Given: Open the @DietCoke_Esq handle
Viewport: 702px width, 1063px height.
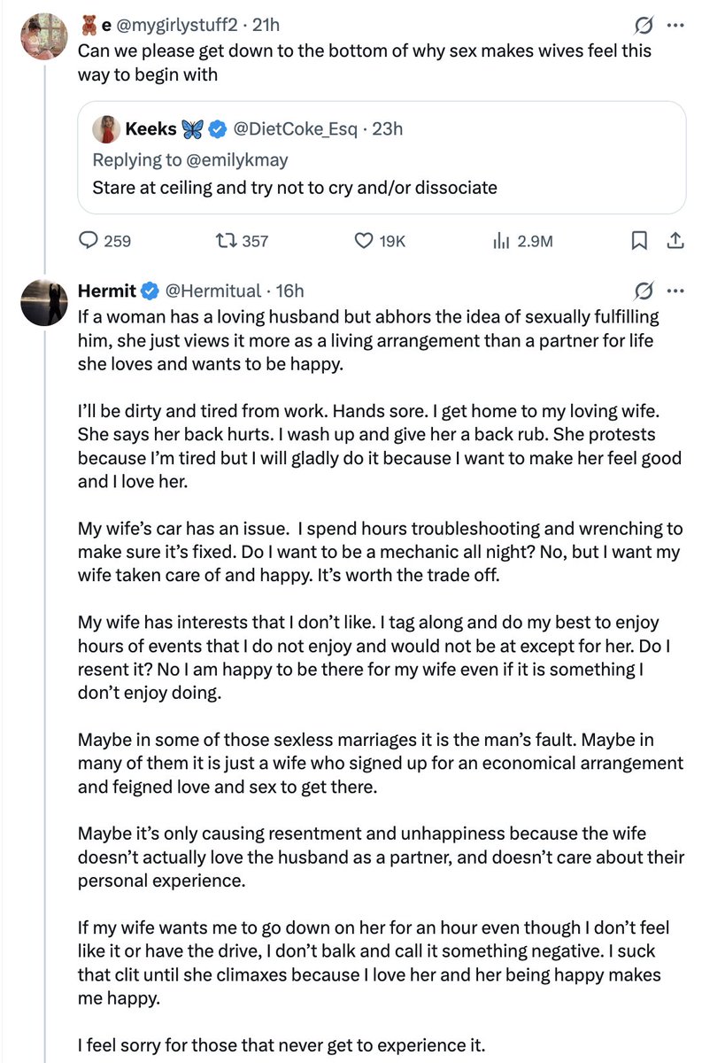Looking at the screenshot, I should pos(295,129).
